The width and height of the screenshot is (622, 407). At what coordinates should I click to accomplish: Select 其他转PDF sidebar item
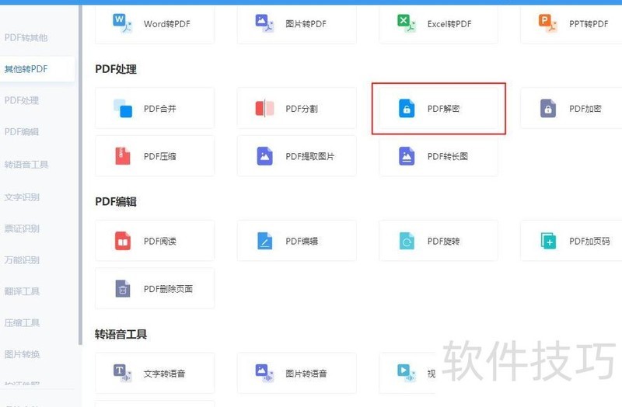click(x=37, y=69)
